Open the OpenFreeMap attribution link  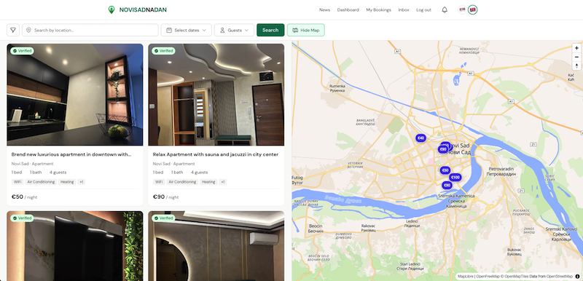pyautogui.click(x=488, y=276)
